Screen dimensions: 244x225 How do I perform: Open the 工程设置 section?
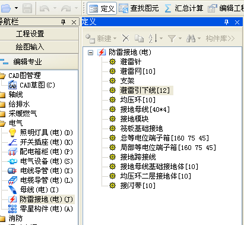tap(39, 34)
